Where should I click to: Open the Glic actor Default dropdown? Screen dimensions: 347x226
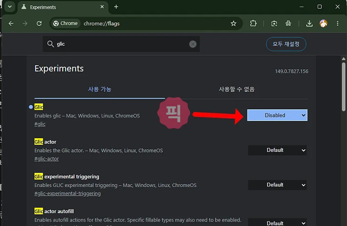click(277, 150)
